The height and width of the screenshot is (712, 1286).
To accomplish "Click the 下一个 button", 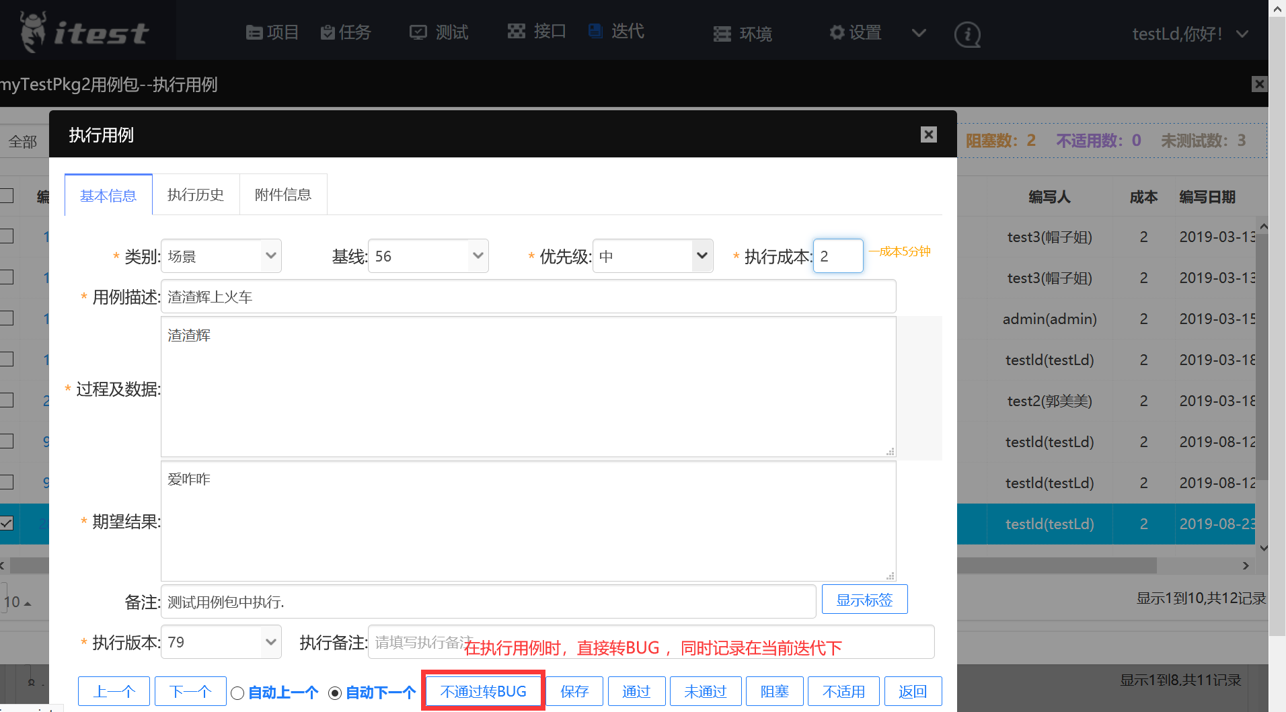I will pyautogui.click(x=190, y=691).
